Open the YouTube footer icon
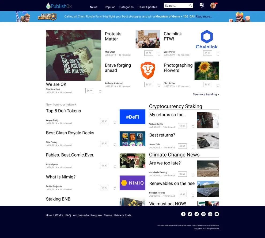 [217, 214]
